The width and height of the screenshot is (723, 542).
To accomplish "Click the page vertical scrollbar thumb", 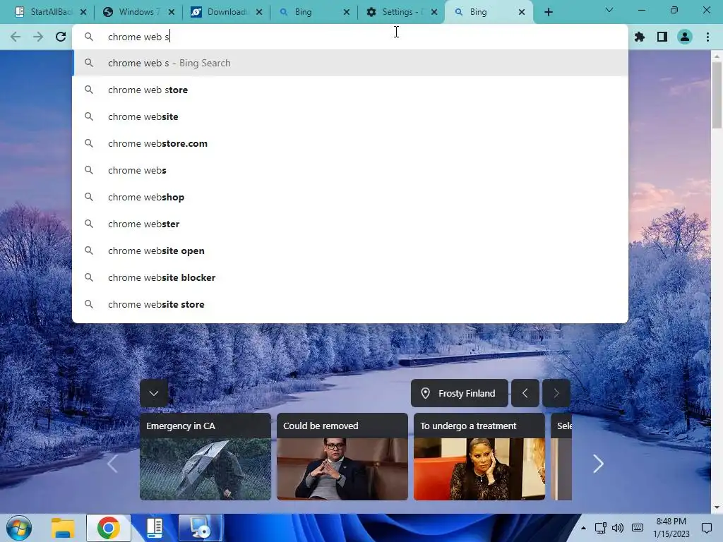I will [x=717, y=95].
